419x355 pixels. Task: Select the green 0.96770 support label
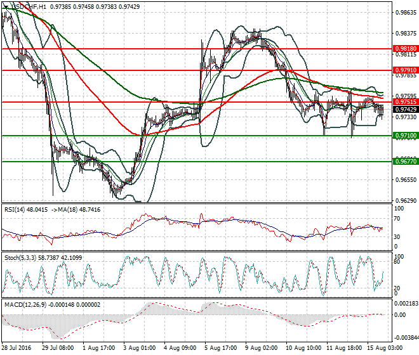(x=406, y=162)
